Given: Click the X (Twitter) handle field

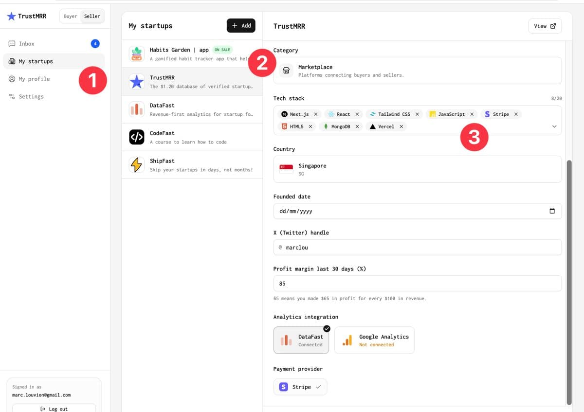Looking at the screenshot, I should point(418,247).
